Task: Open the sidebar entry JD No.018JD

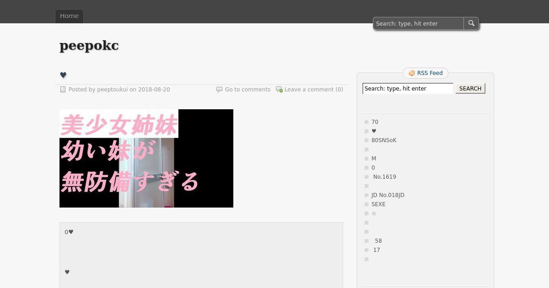Action: pyautogui.click(x=388, y=195)
